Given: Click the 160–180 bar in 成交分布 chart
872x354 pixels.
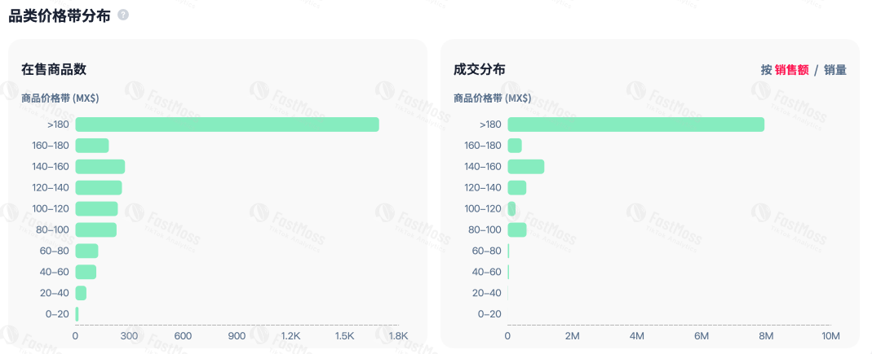Looking at the screenshot, I should (515, 146).
